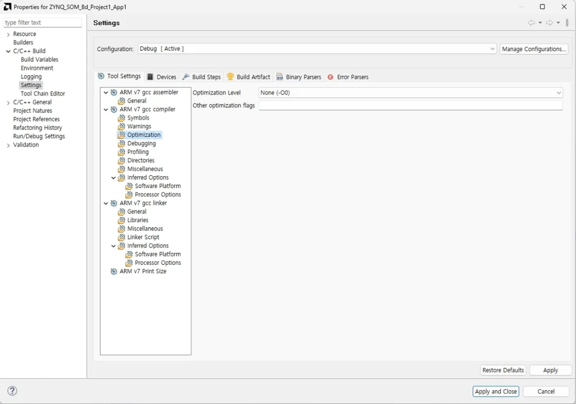The image size is (576, 404).
Task: Open Help using the question mark icon
Action: point(12,391)
